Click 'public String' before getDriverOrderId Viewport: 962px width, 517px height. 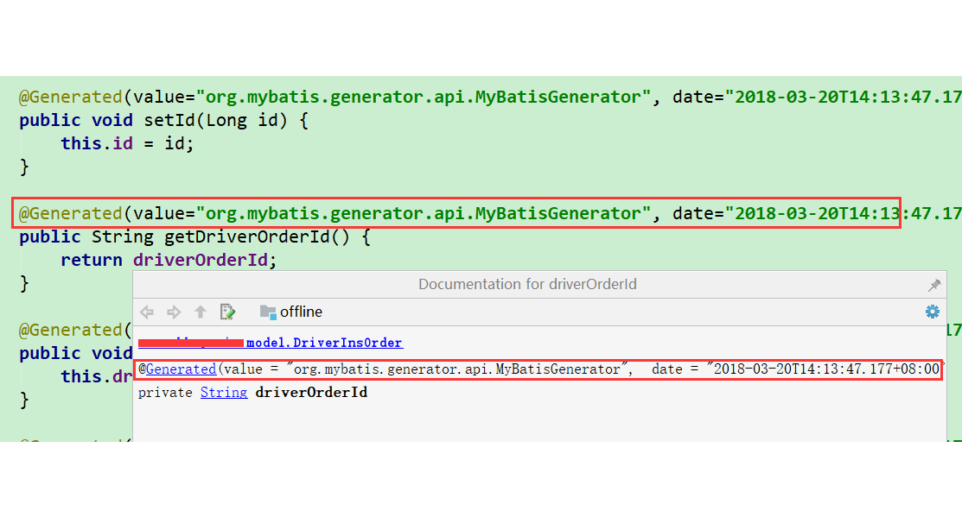click(86, 236)
